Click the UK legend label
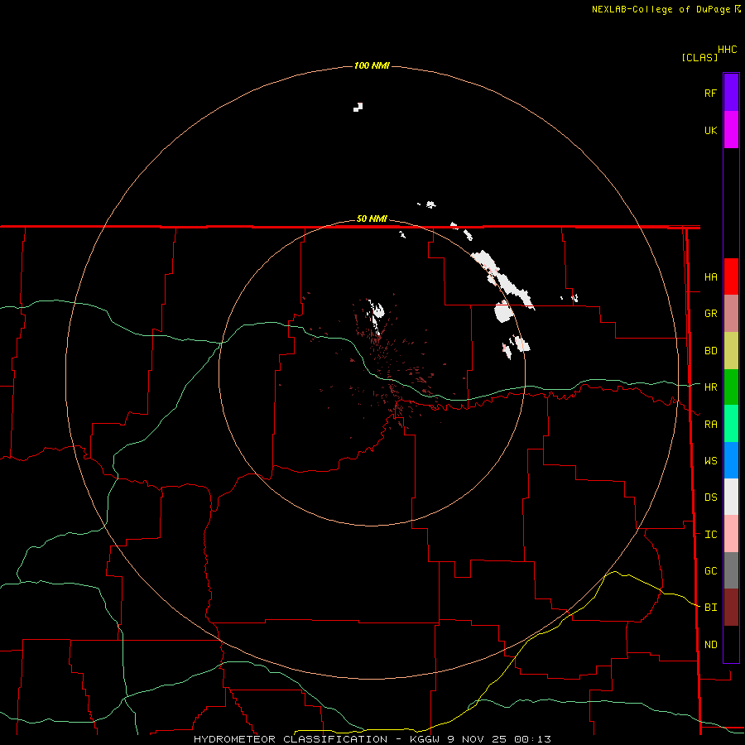The image size is (745, 745). [x=710, y=130]
